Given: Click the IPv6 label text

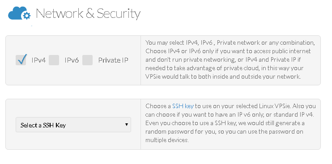Looking at the screenshot, I should pos(72,60).
